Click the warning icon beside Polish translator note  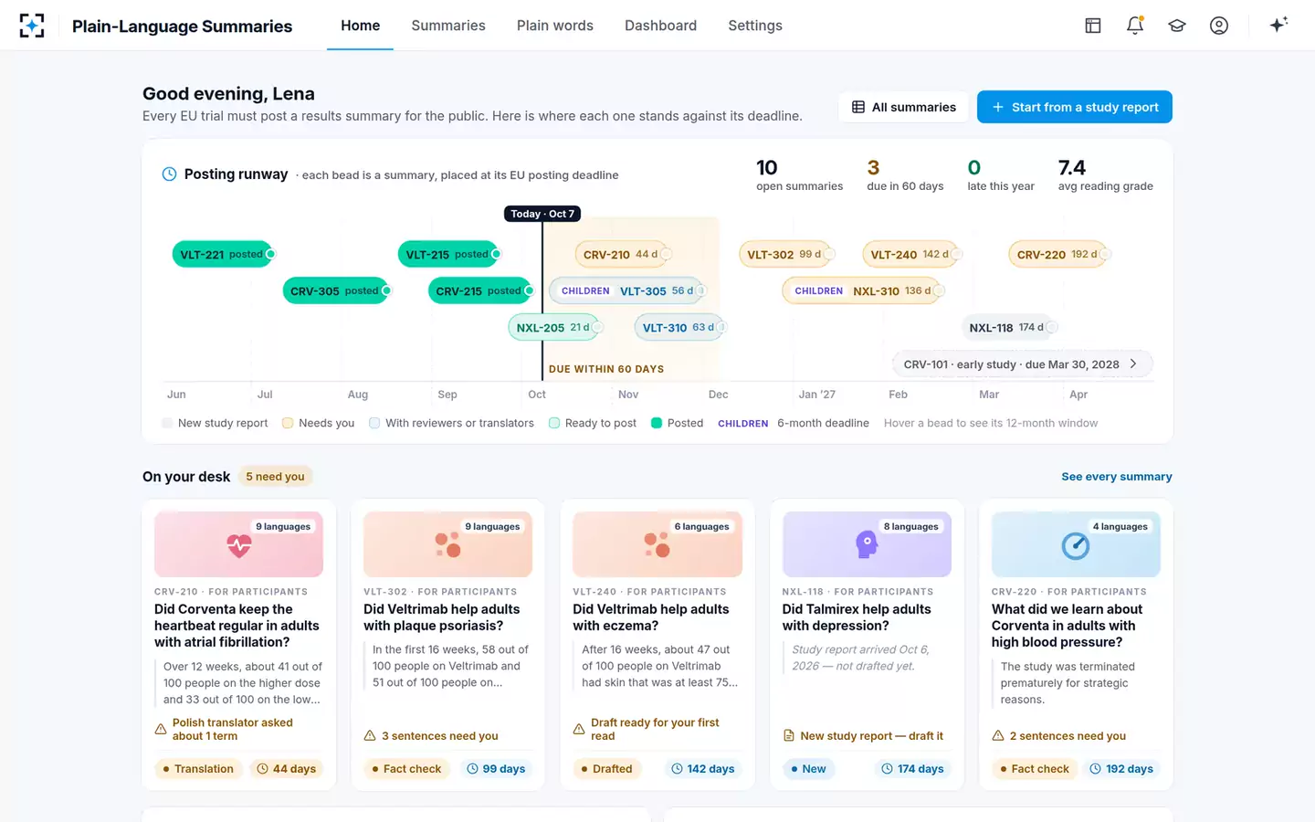click(x=161, y=729)
